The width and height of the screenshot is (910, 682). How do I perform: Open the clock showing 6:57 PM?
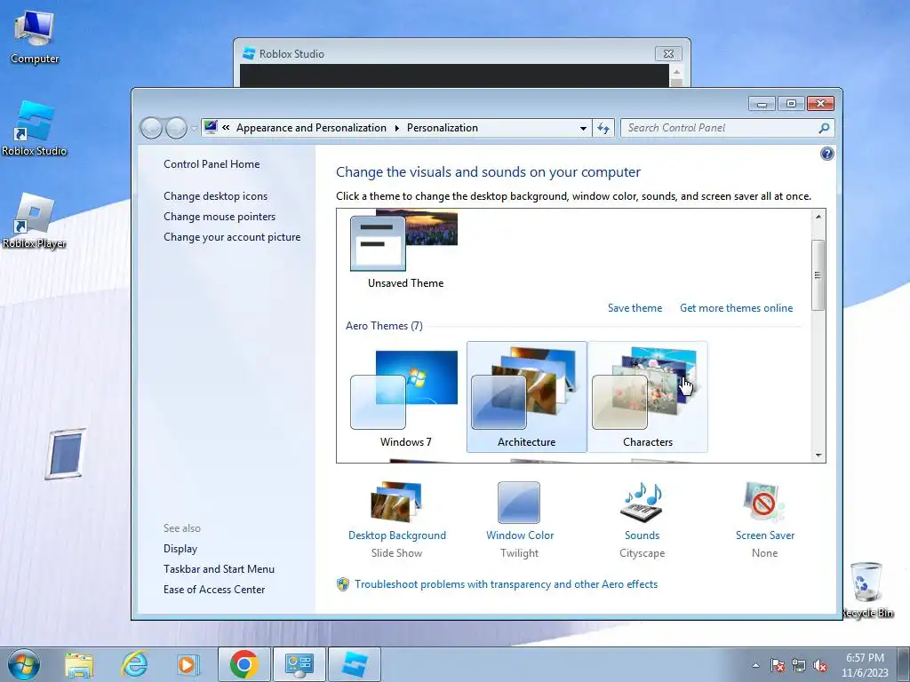[x=865, y=664]
